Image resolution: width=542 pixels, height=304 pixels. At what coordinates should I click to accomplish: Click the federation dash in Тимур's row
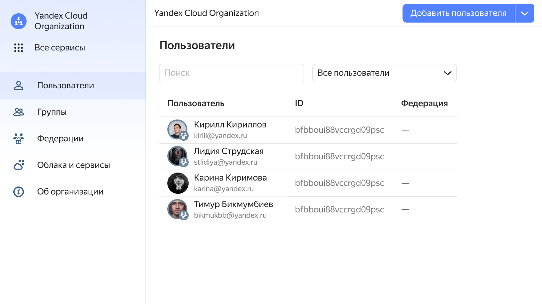click(x=405, y=210)
